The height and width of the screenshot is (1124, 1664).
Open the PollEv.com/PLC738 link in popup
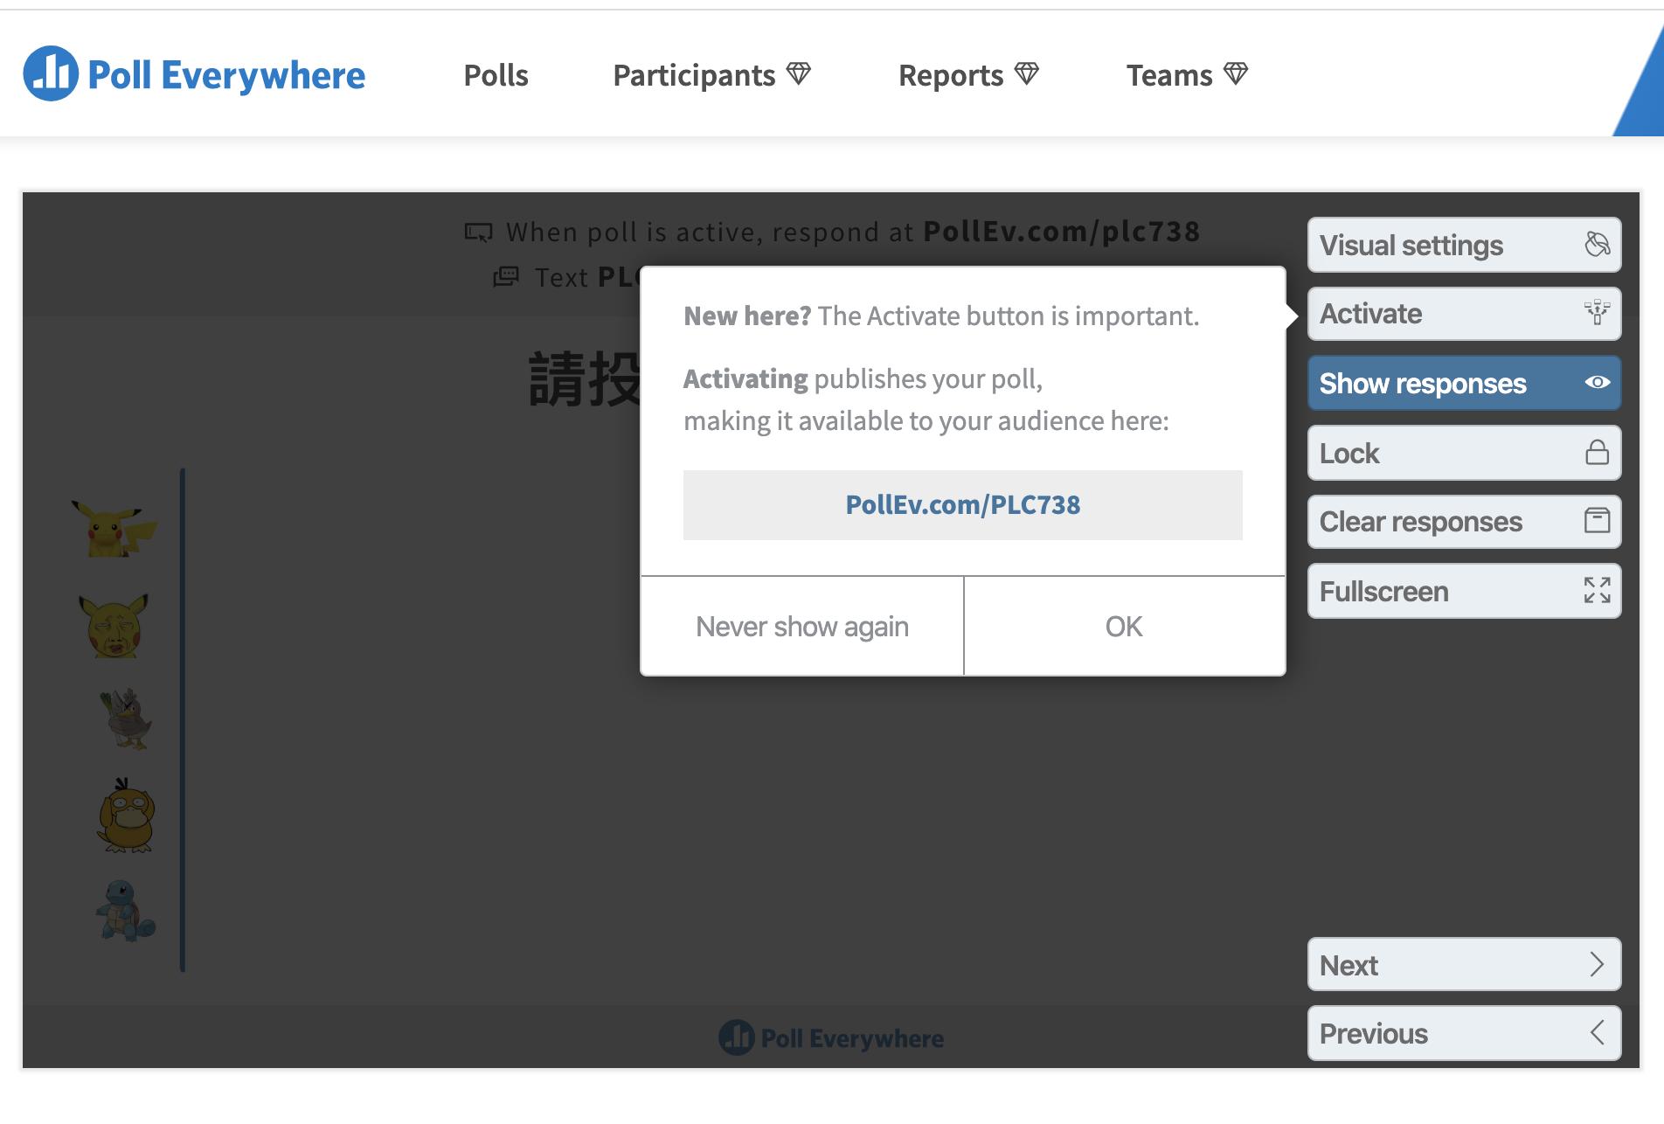point(962,505)
